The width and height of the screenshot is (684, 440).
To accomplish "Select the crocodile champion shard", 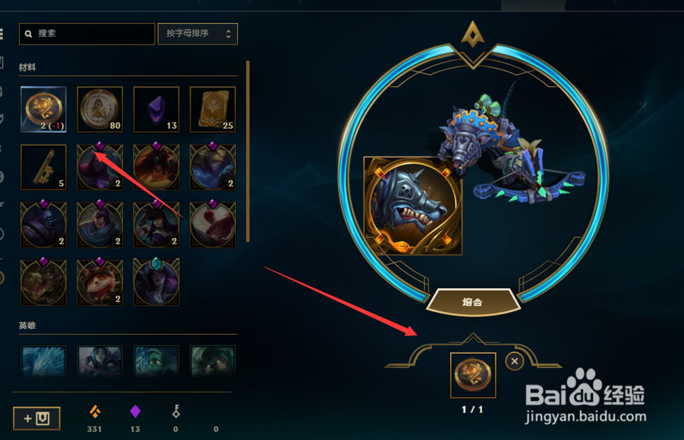I will click(44, 283).
